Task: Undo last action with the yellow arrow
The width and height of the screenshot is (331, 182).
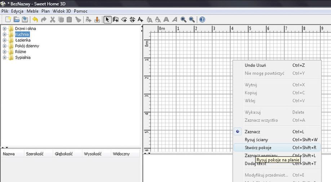Action: point(35,19)
